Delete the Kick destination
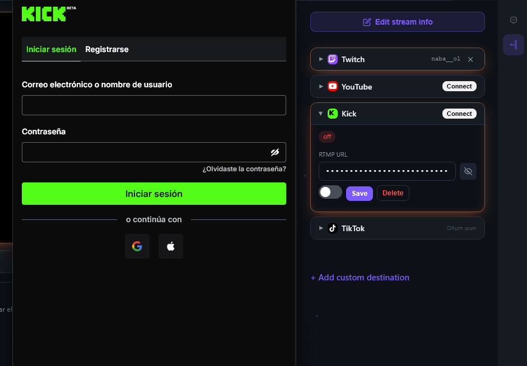527x366 pixels. (x=393, y=193)
